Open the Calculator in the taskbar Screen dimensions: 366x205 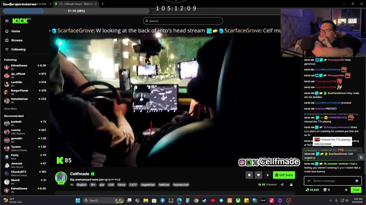pyautogui.click(x=188, y=200)
